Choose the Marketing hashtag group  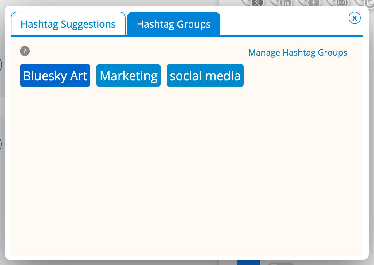click(128, 76)
